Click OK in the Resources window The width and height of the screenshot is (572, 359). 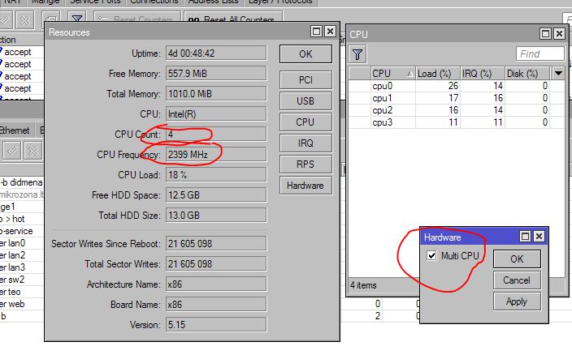pos(305,54)
